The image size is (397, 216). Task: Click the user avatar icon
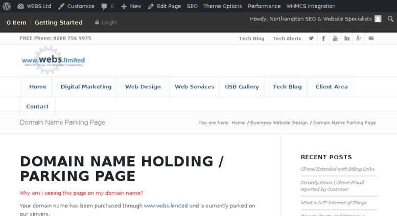(378, 19)
